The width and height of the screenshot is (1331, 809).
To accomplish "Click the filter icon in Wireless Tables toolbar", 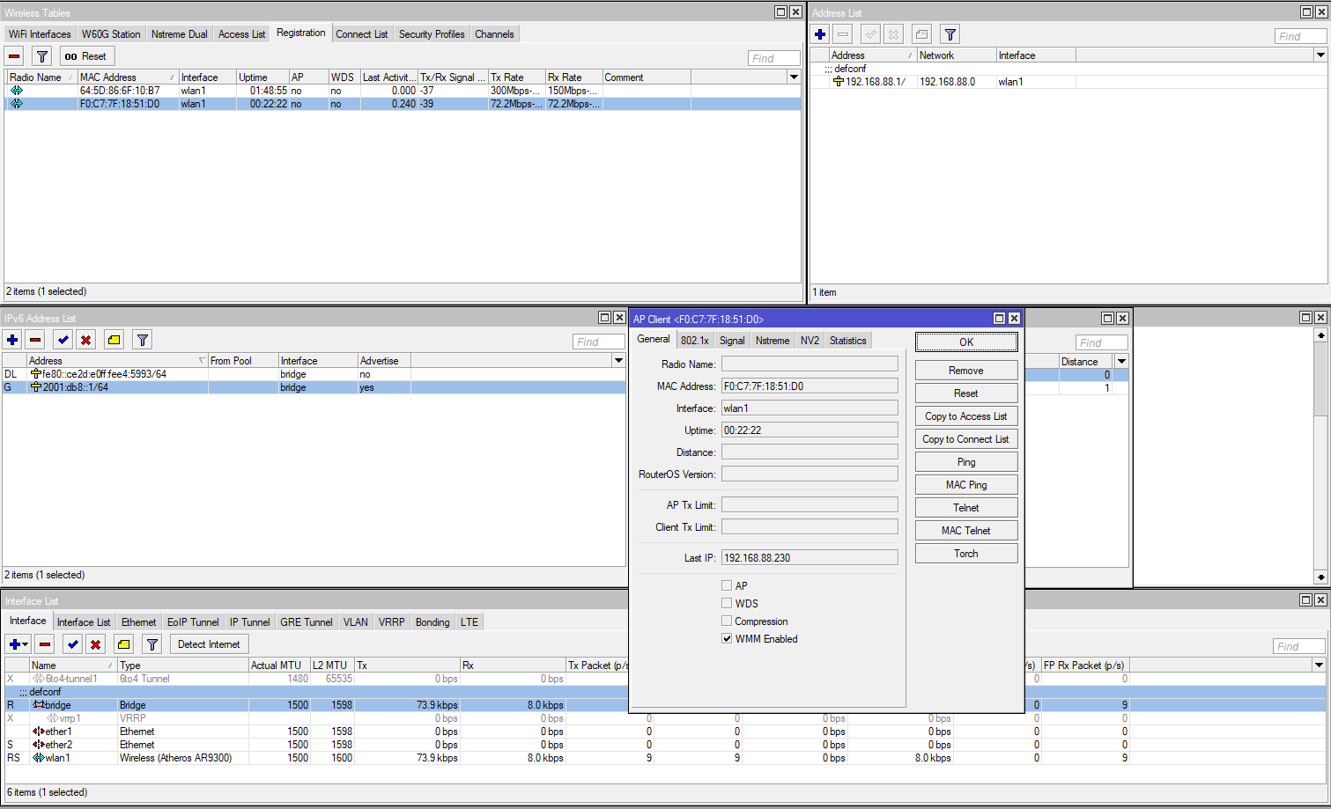I will (x=41, y=56).
